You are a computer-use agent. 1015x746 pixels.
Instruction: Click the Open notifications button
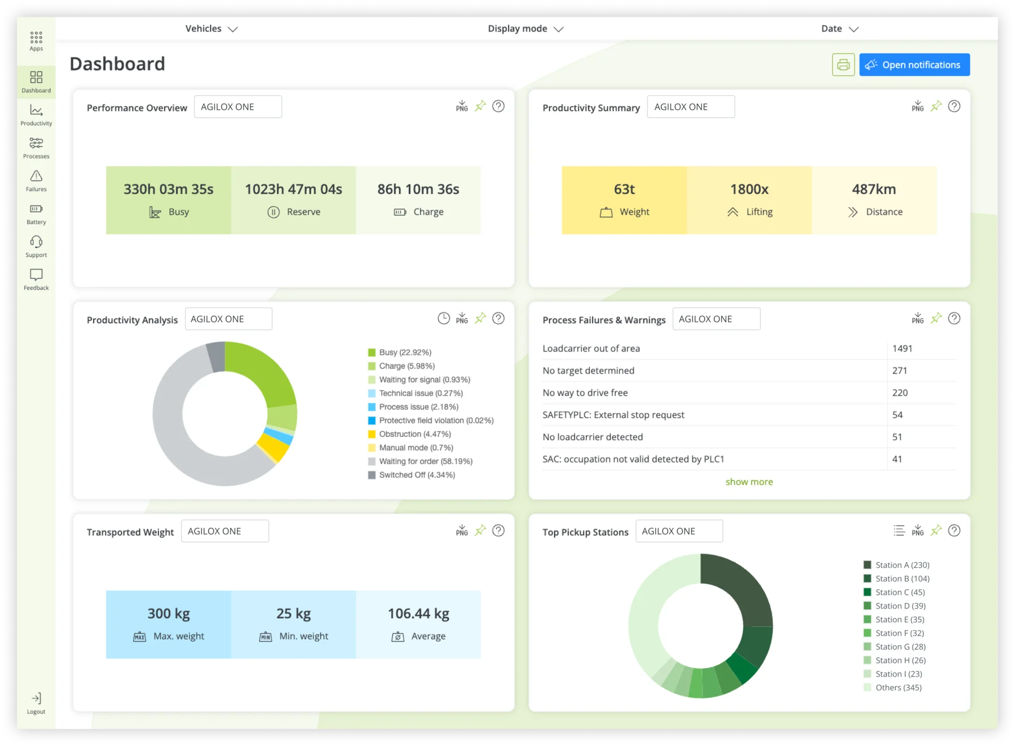point(914,65)
